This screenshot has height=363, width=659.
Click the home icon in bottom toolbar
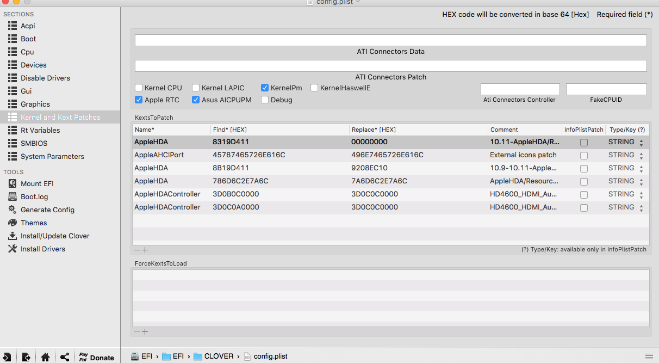tap(45, 357)
